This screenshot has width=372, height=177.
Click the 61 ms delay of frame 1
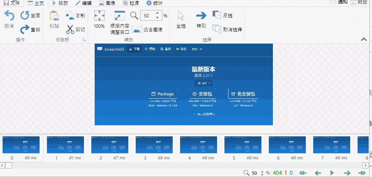point(75,158)
